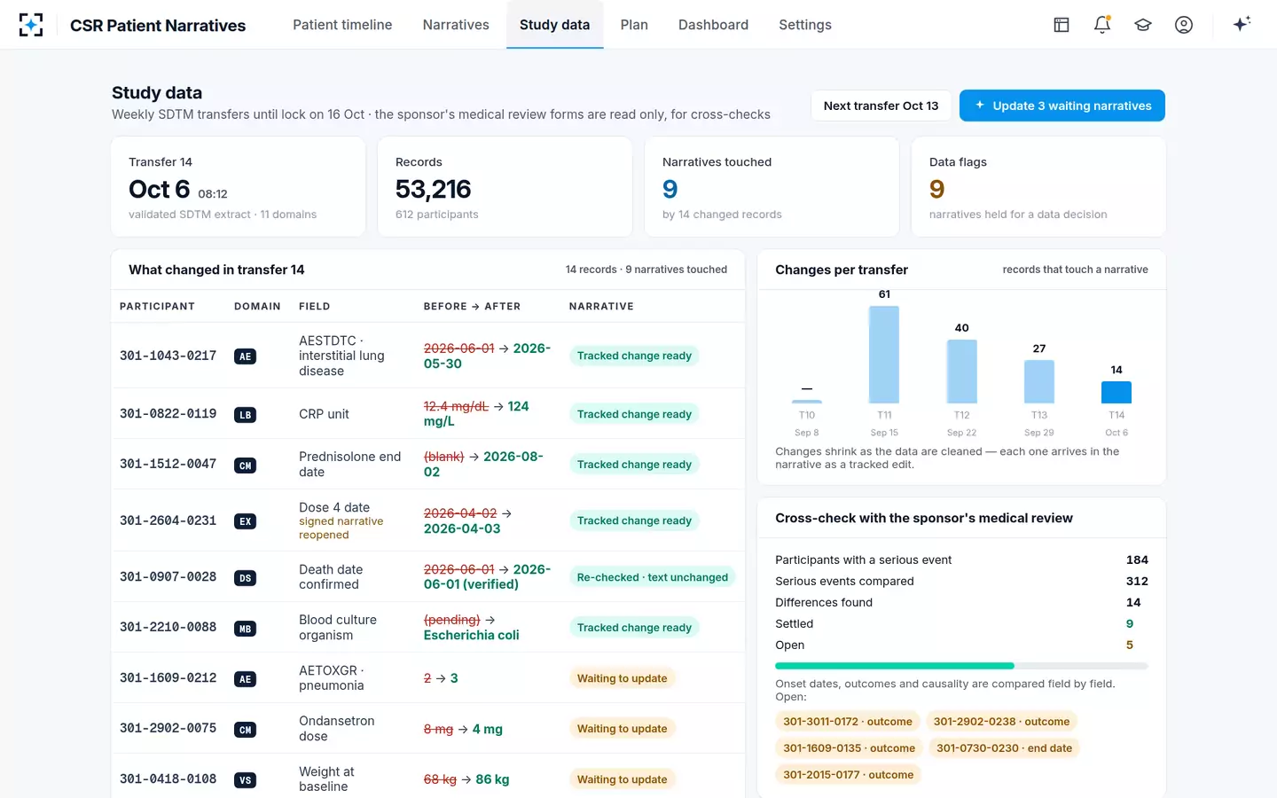
Task: Click DOMAIN column header
Action: [x=257, y=307]
